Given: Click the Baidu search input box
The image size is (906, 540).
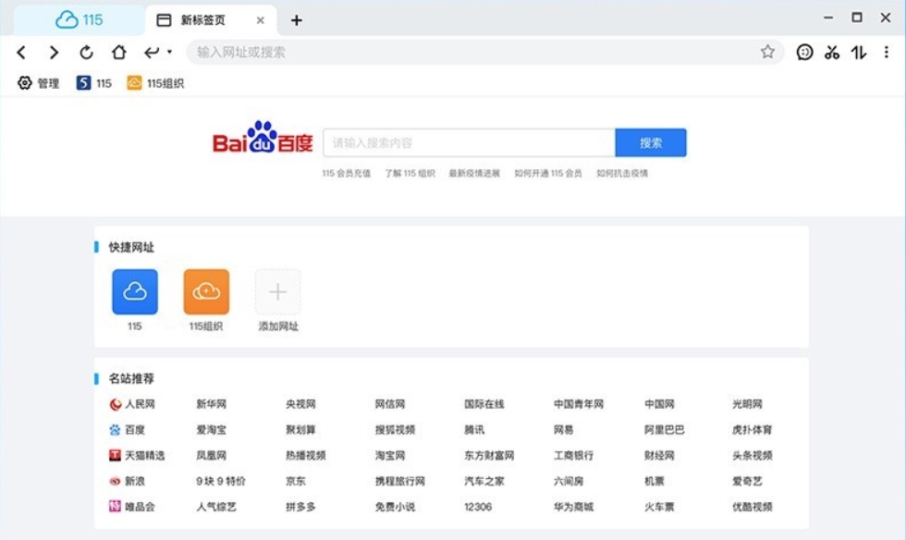Looking at the screenshot, I should tap(470, 142).
